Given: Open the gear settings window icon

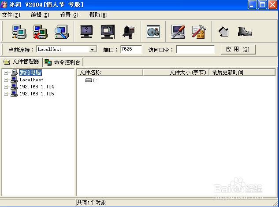Looking at the screenshot, I should click(153, 32).
